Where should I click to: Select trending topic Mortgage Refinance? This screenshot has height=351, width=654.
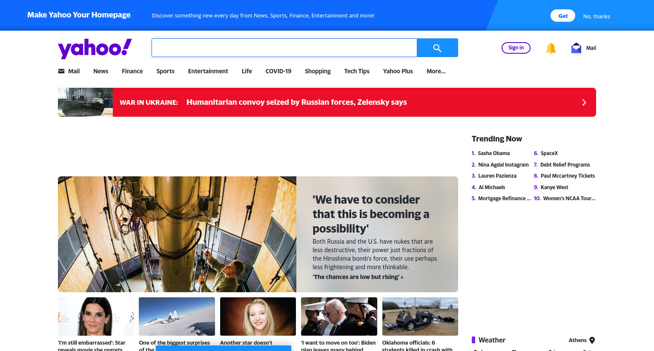(505, 199)
